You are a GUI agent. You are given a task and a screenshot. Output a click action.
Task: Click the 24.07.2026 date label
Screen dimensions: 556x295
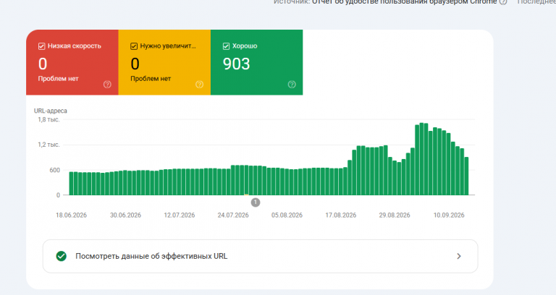233,215
